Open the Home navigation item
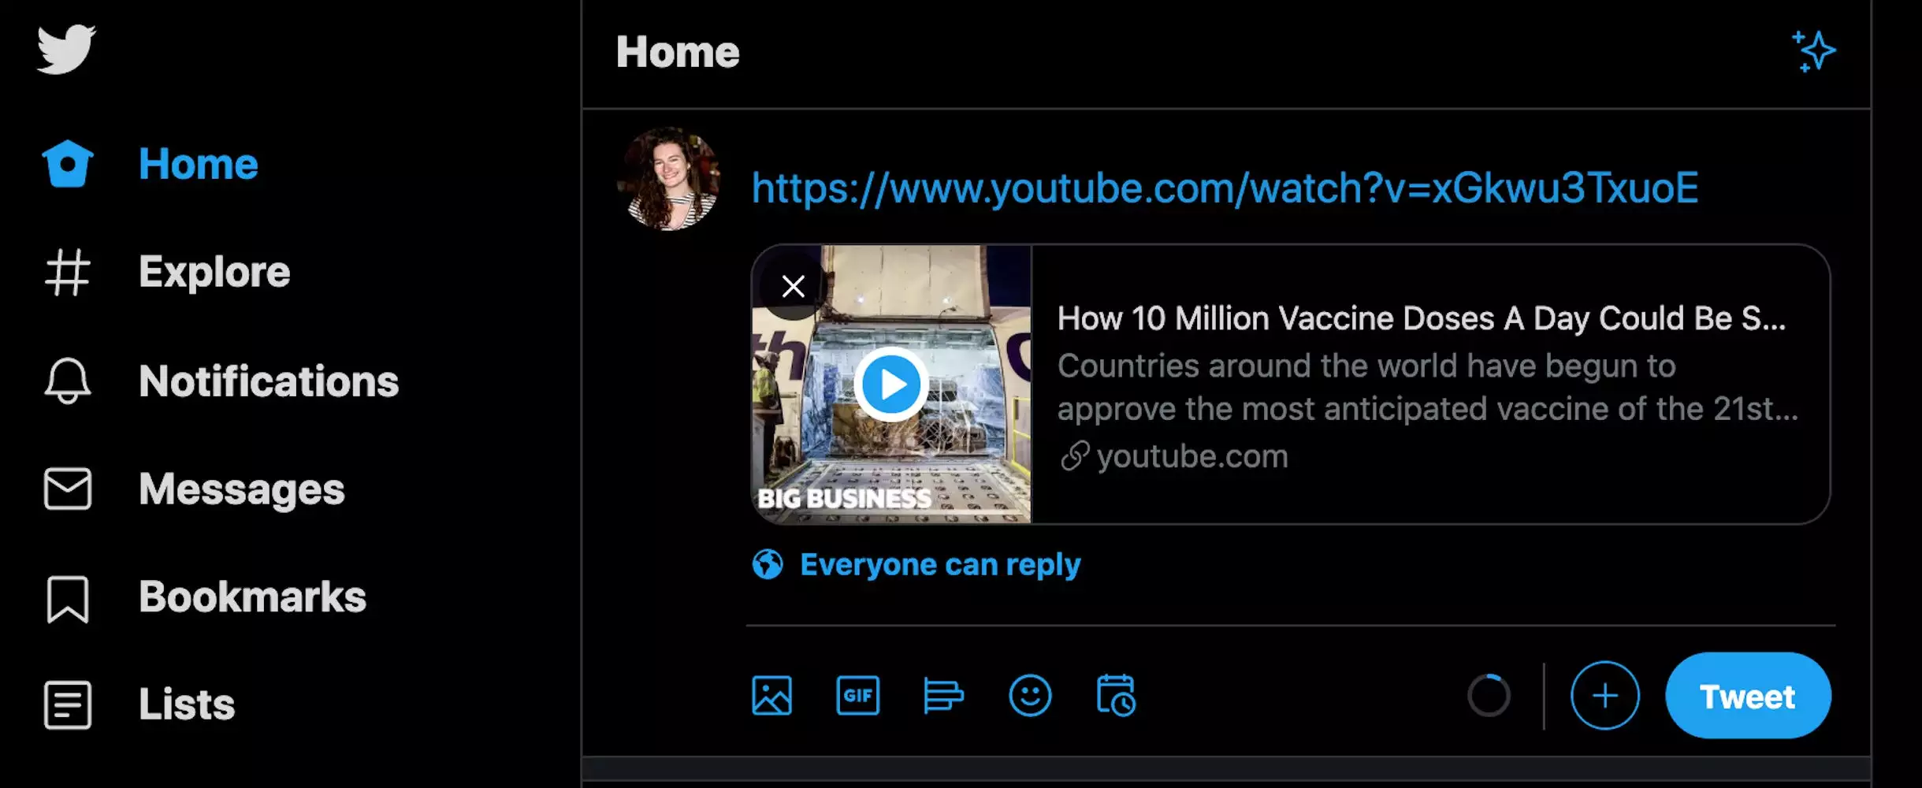This screenshot has height=788, width=1922. pos(151,164)
